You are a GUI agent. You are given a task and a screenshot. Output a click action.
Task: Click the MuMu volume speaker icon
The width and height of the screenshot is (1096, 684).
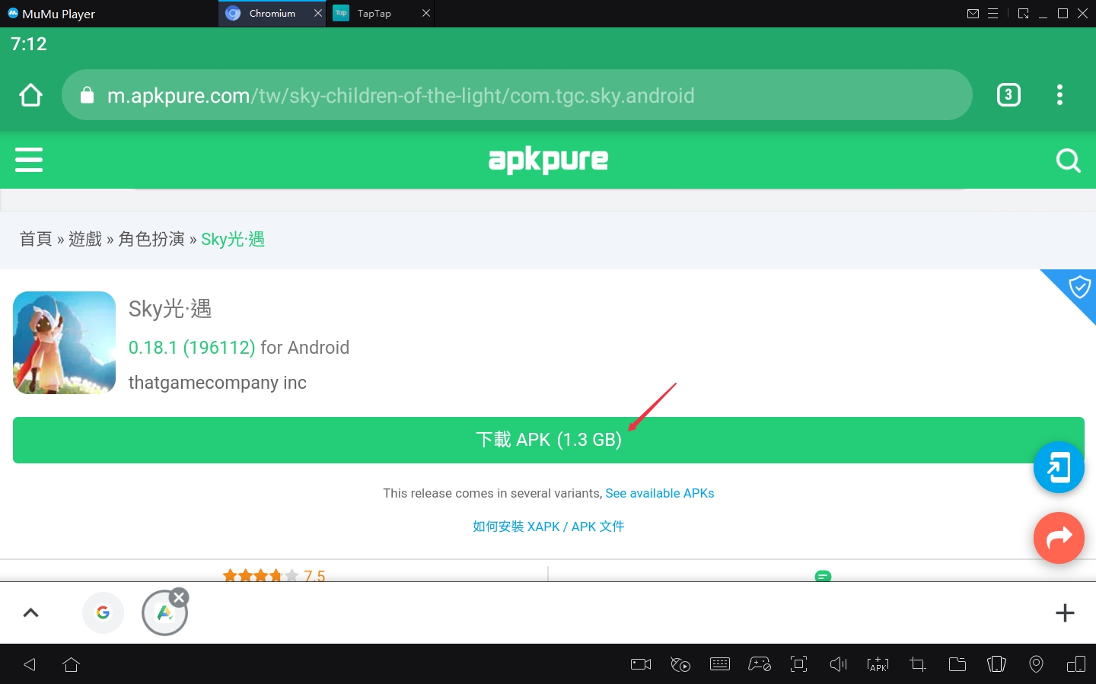839,664
